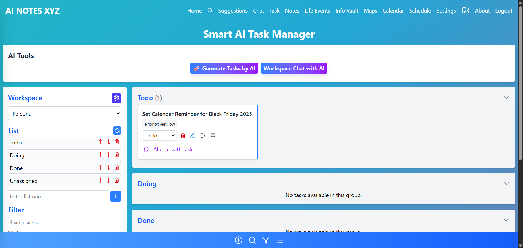Expand the Doing section chevron
Screen dimensions: 523x248
[506, 183]
